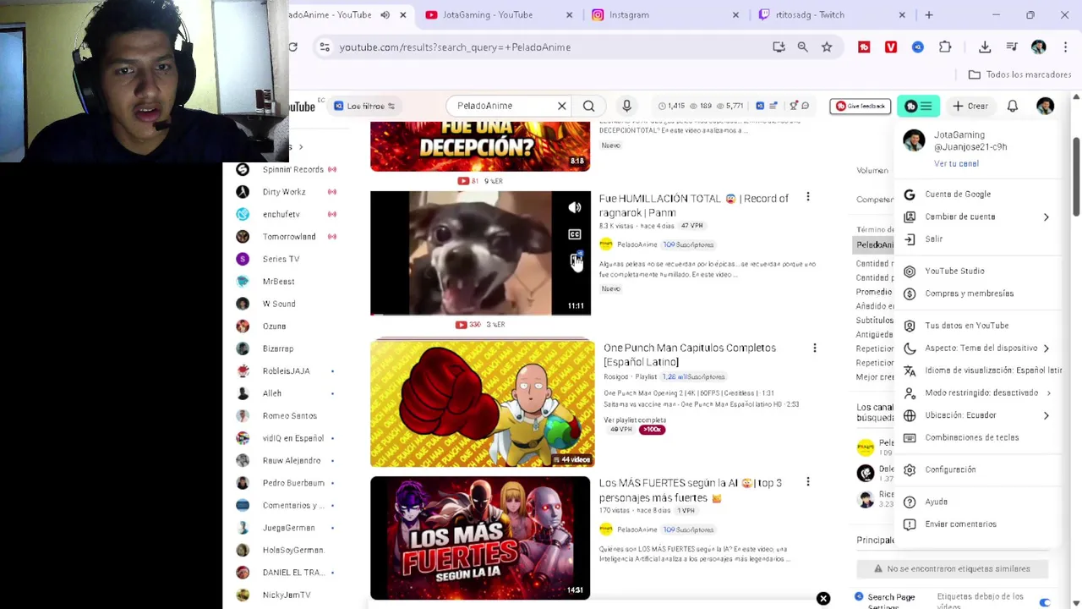Open the red TubeBuddy extension icon

[x=864, y=47]
